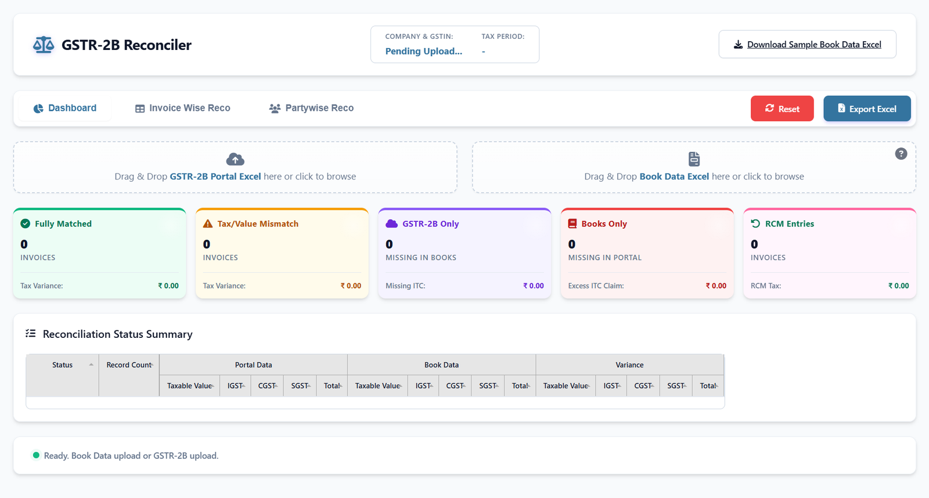Open the question mark help icon
929x498 pixels.
pos(901,154)
